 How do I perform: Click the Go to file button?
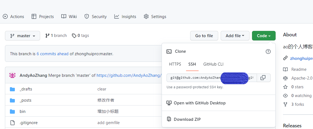click(204, 36)
